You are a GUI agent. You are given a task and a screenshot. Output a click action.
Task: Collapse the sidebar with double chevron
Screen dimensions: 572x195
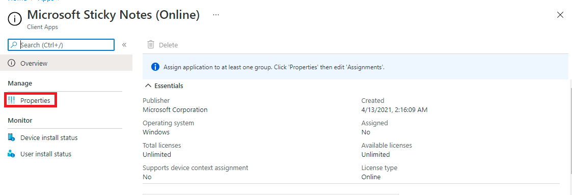tap(124, 45)
